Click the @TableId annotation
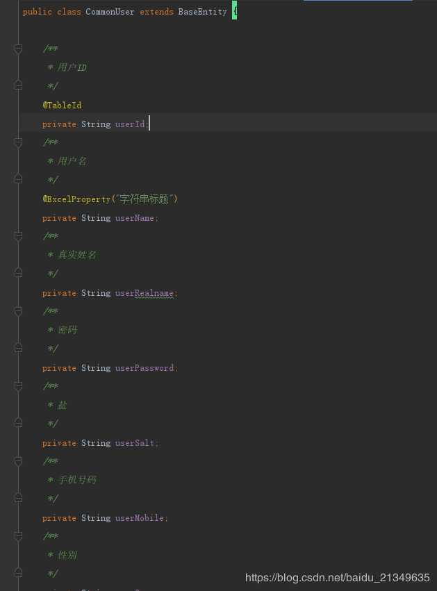 [x=62, y=105]
